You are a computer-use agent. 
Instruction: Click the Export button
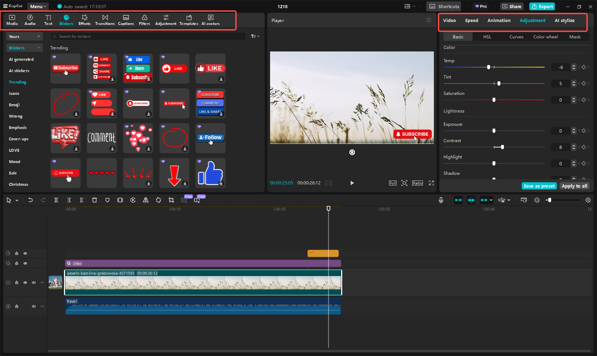[x=542, y=6]
